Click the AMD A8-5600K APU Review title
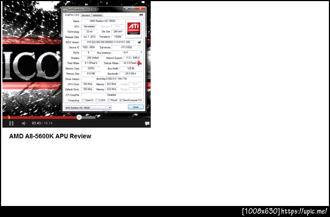Screen dimensions: 330x217 click(50, 136)
